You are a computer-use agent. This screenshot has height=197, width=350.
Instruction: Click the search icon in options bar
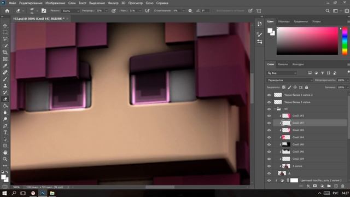pyautogui.click(x=328, y=11)
